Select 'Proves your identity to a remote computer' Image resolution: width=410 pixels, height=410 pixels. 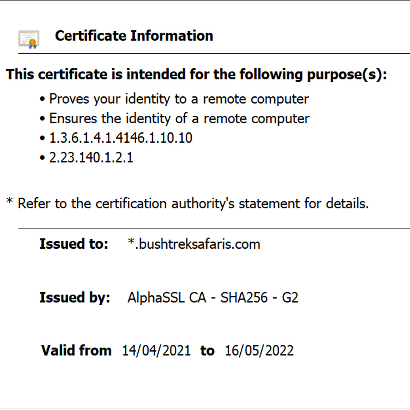179,99
